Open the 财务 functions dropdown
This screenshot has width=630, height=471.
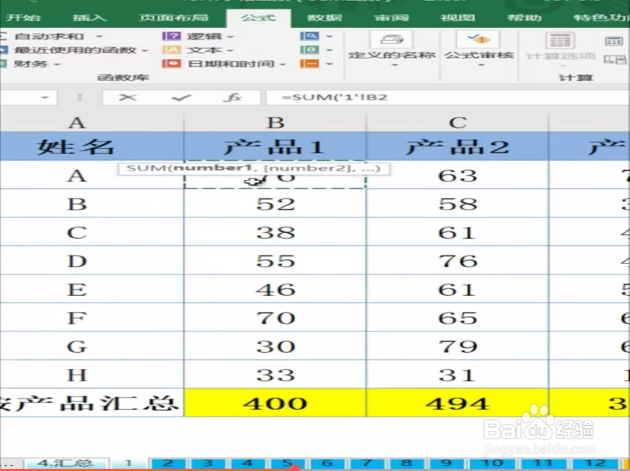click(57, 65)
